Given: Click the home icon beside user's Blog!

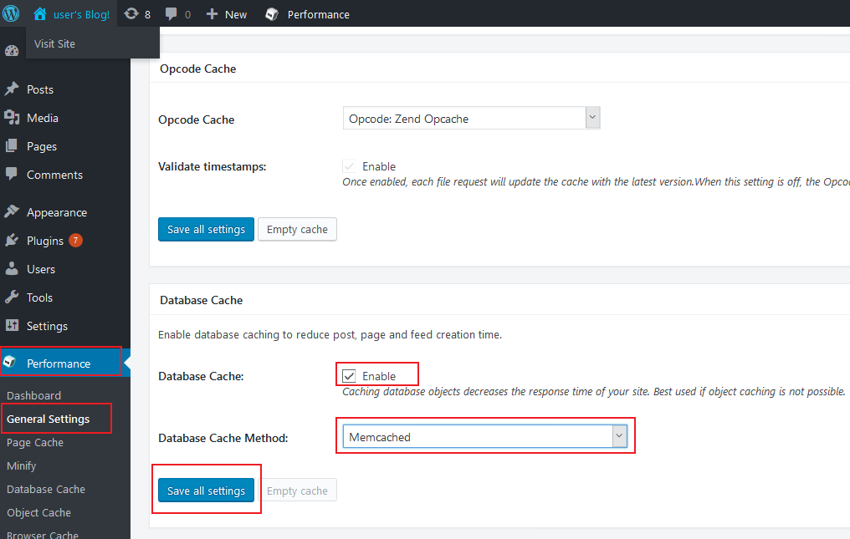Looking at the screenshot, I should tap(39, 14).
